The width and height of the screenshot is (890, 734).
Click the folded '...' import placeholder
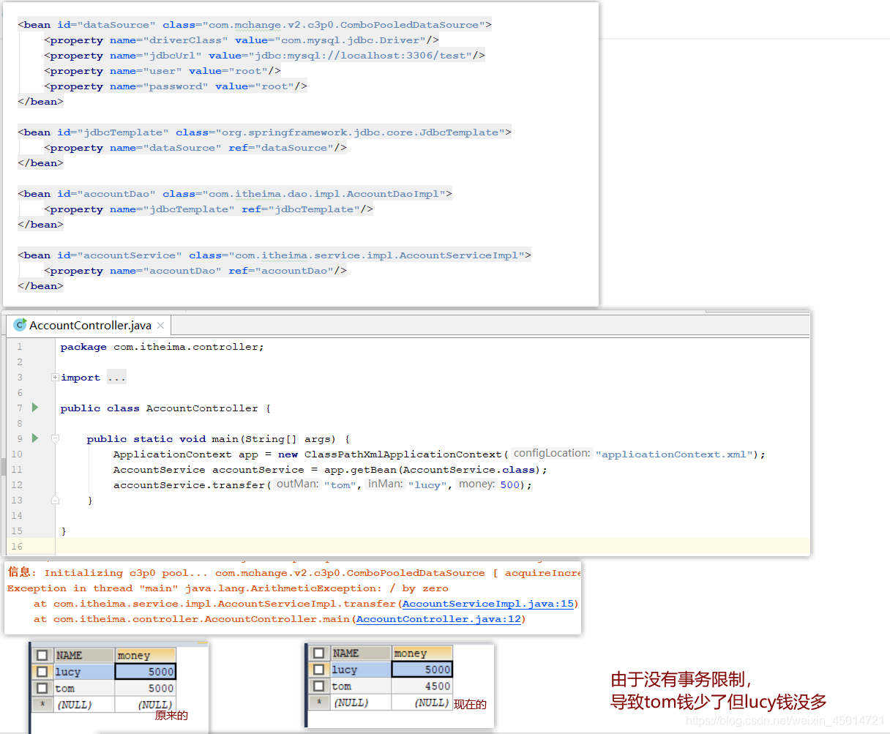pyautogui.click(x=116, y=378)
